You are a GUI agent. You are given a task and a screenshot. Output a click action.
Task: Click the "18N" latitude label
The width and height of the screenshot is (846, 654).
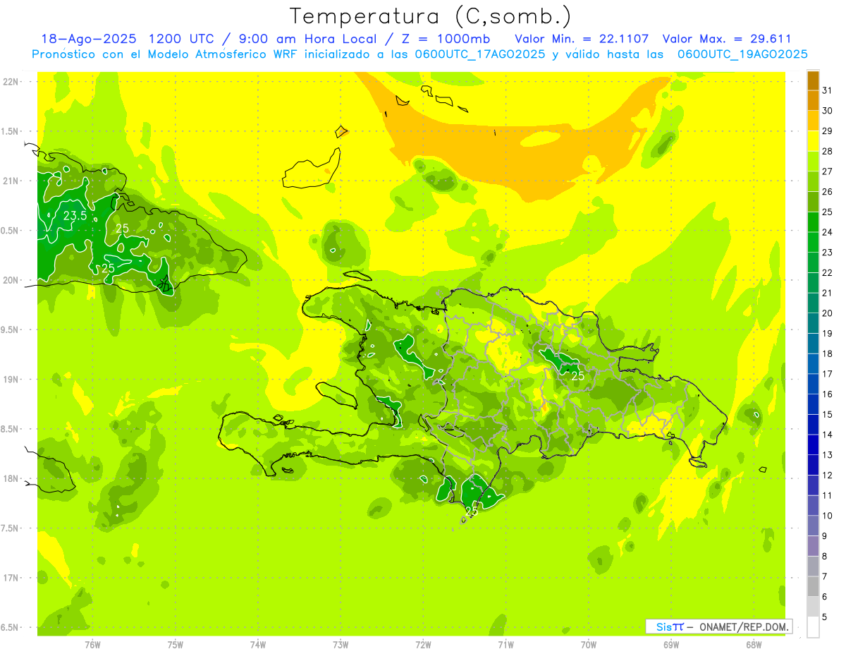click(11, 479)
